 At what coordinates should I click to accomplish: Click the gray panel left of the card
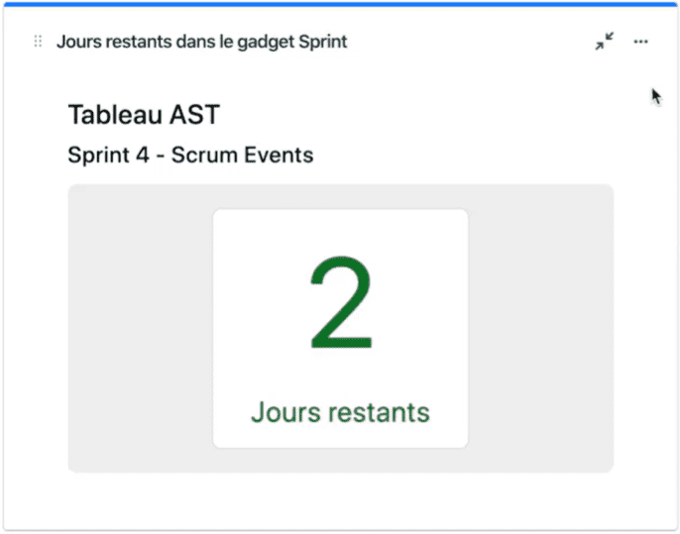tap(141, 329)
